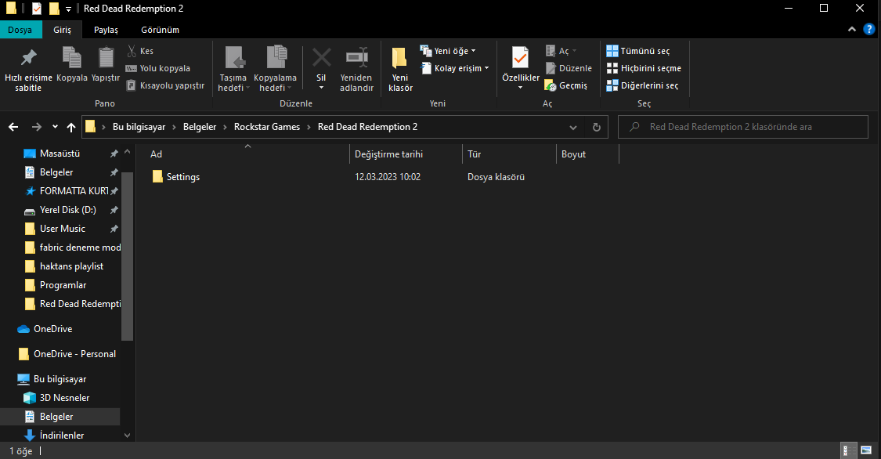Screen dimensions: 881x459
Task: Click Bu bilgisayar in the address path
Action: 139,127
